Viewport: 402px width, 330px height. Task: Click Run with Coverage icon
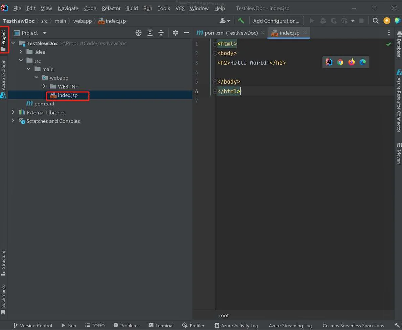coord(334,21)
